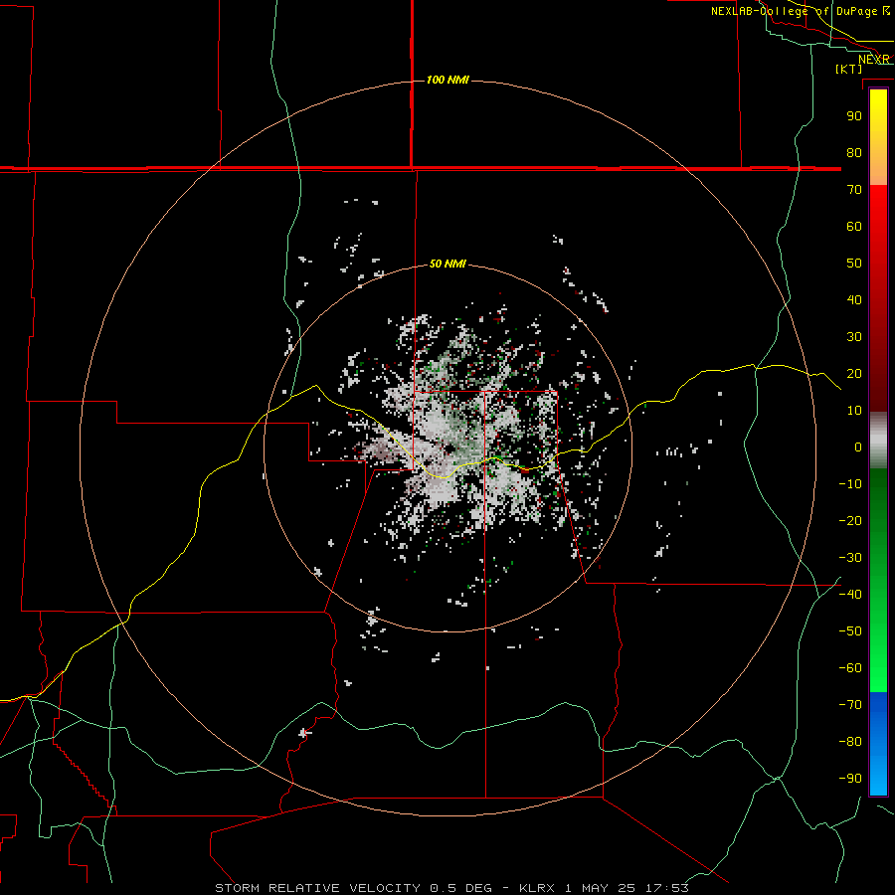Screen dimensions: 895x895
Task: Click the positive 80 value on the velocity scale
Action: point(854,152)
